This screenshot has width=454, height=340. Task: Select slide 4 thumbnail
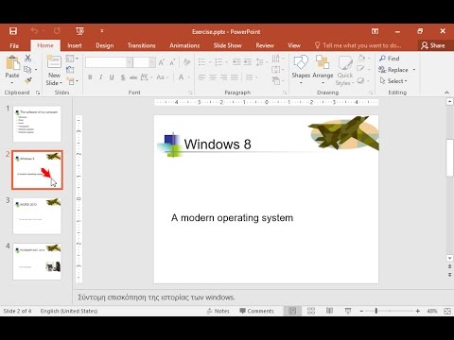tap(37, 262)
